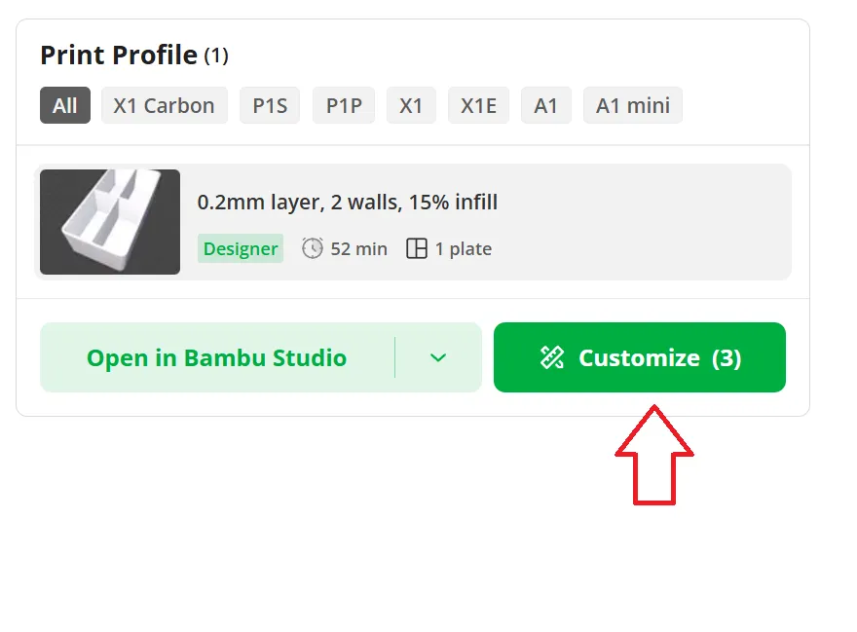
Task: Filter profiles by P1S
Action: [x=270, y=105]
